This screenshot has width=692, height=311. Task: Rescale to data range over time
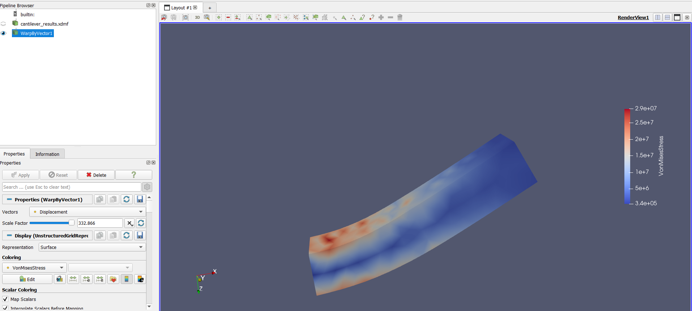tap(100, 279)
